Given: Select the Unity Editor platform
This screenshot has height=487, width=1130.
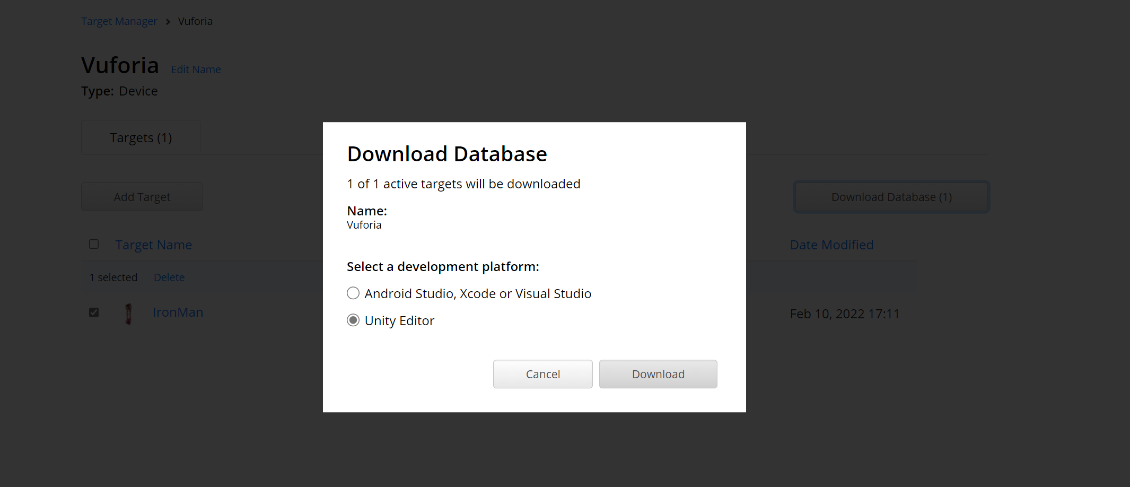Looking at the screenshot, I should pos(353,320).
